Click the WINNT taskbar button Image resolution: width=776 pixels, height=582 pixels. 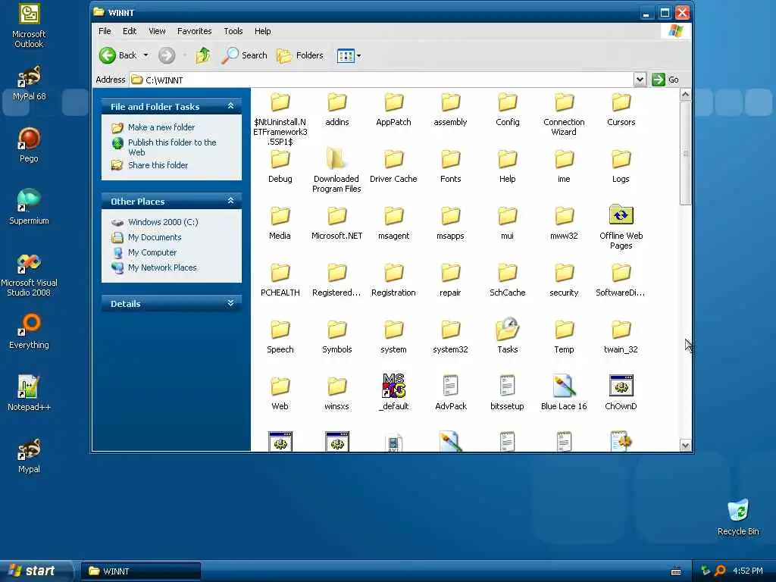click(141, 571)
